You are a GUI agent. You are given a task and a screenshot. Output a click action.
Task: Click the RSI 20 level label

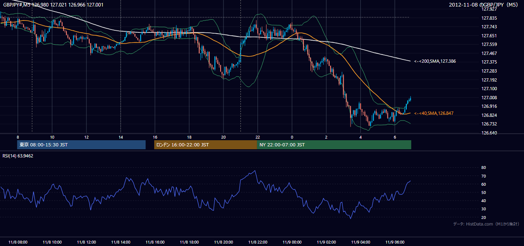483,217
